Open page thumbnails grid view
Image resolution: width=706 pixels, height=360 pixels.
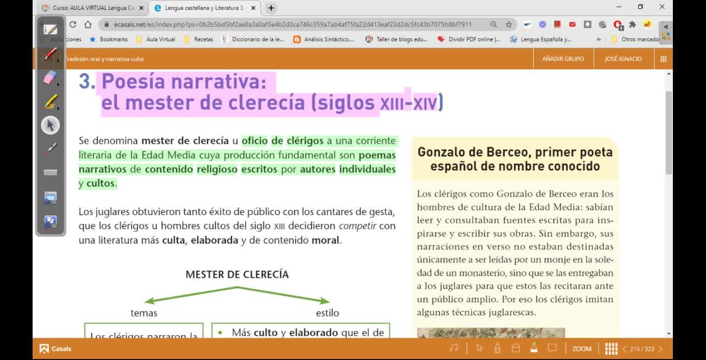coord(611,349)
